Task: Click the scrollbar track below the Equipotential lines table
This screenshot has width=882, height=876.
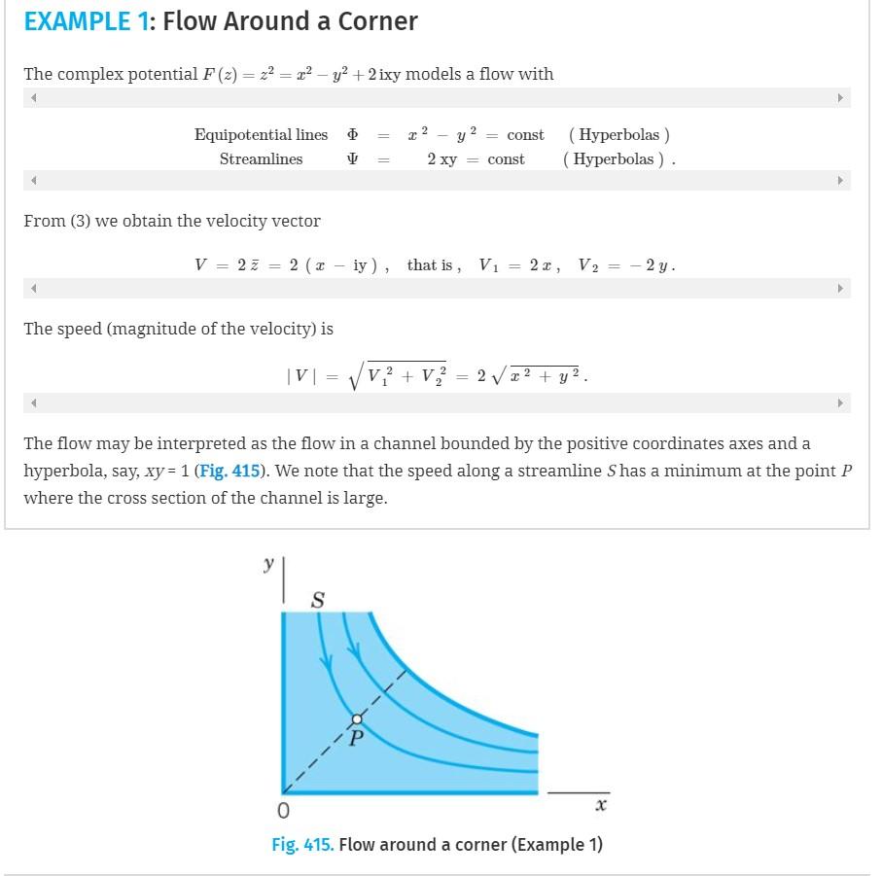Action: [438, 180]
